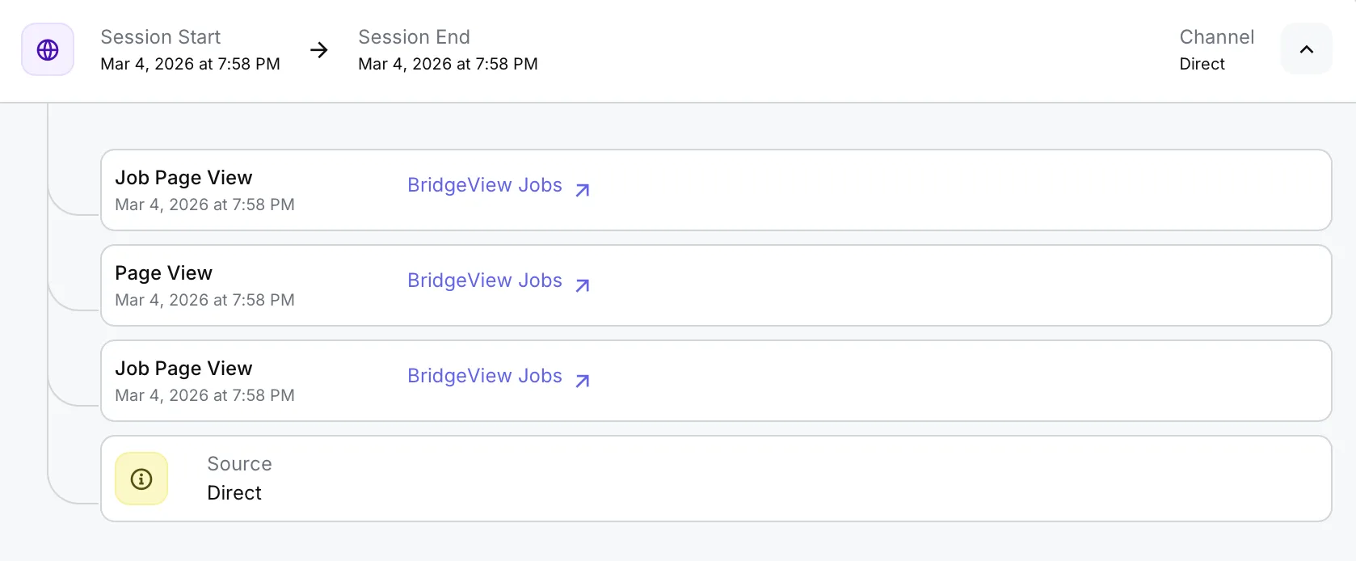Select the first Job Page View event title
The height and width of the screenshot is (561, 1356).
(x=183, y=178)
